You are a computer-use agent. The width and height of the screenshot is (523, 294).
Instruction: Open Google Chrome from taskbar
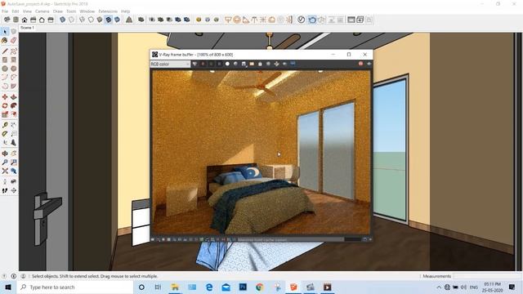click(x=260, y=287)
